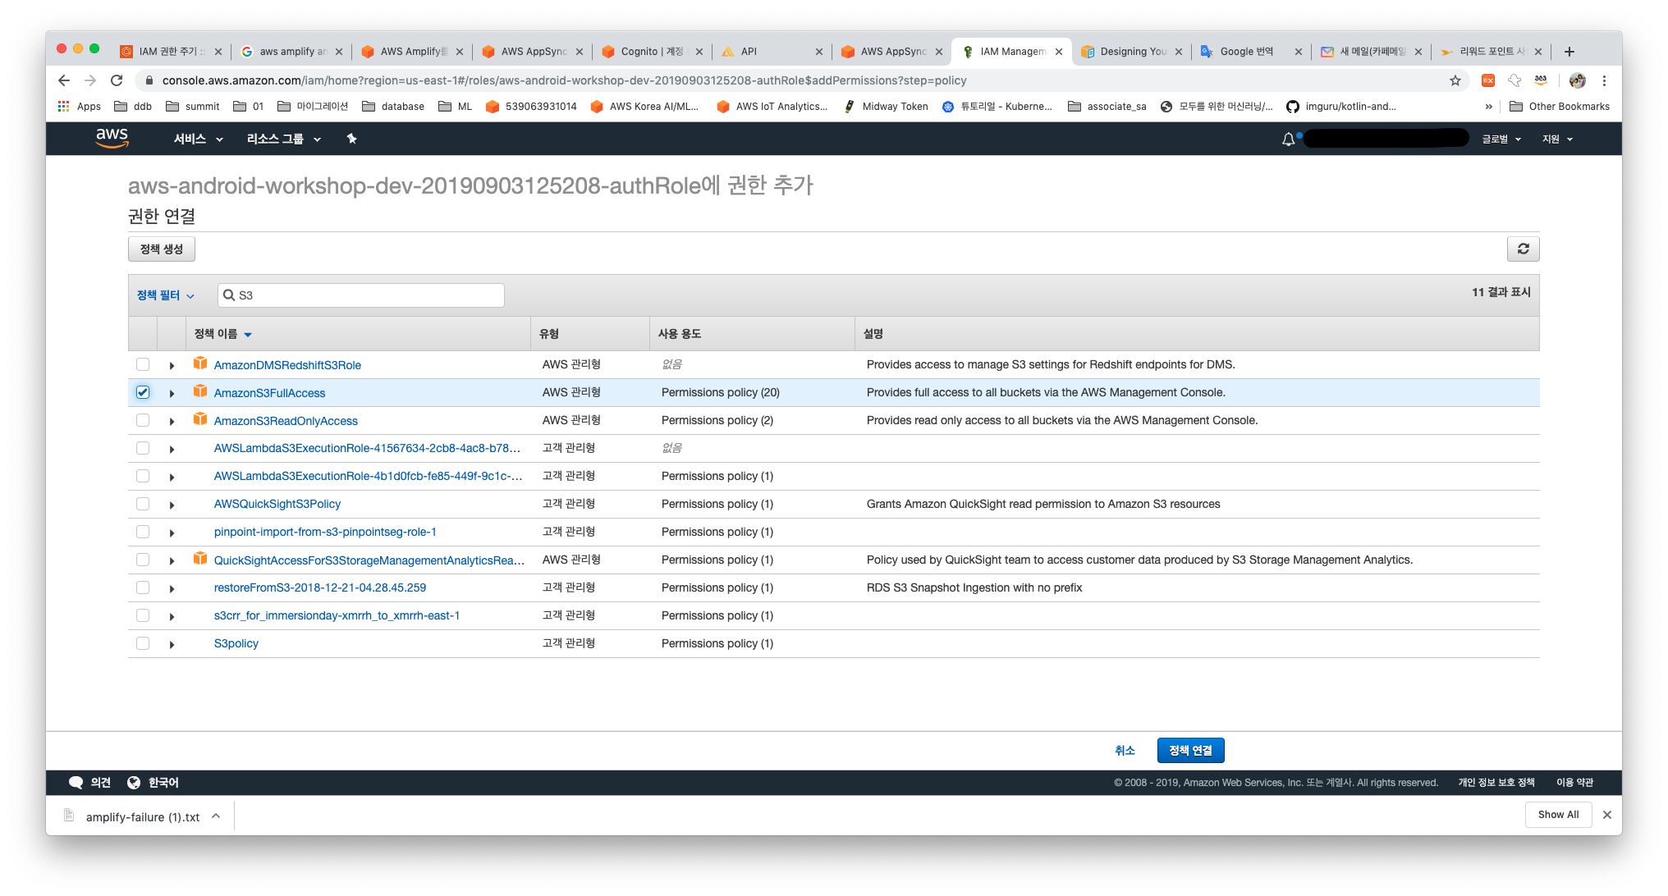
Task: Check the AmazonDMSRedshiftS3Role checkbox
Action: pyautogui.click(x=143, y=364)
